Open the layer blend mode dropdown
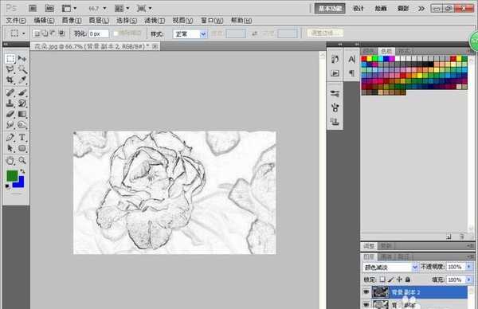Screen dimensions: 478x309 [390, 268]
